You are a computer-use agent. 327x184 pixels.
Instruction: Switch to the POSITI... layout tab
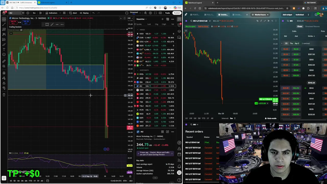click(x=195, y=15)
